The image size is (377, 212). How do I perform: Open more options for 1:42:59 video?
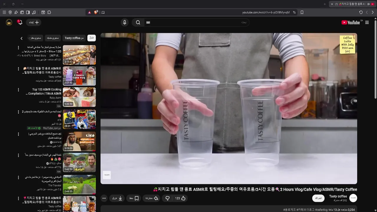point(18,155)
